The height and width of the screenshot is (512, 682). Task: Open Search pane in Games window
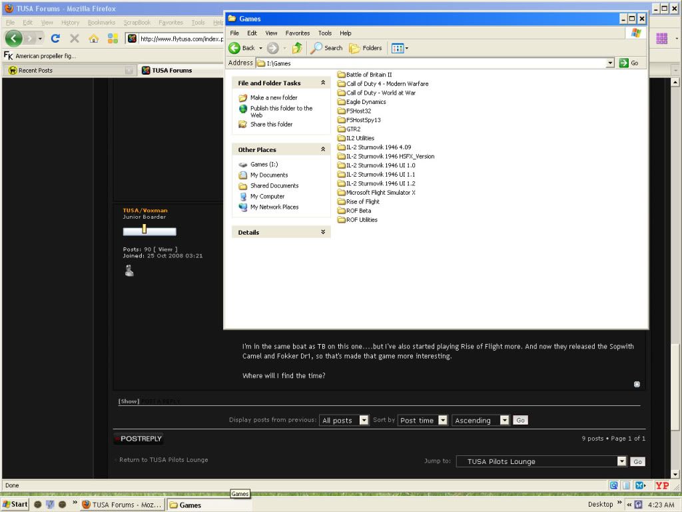coord(326,48)
